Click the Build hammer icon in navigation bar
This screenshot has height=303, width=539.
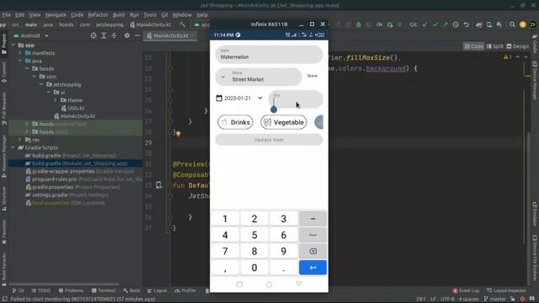point(183,24)
